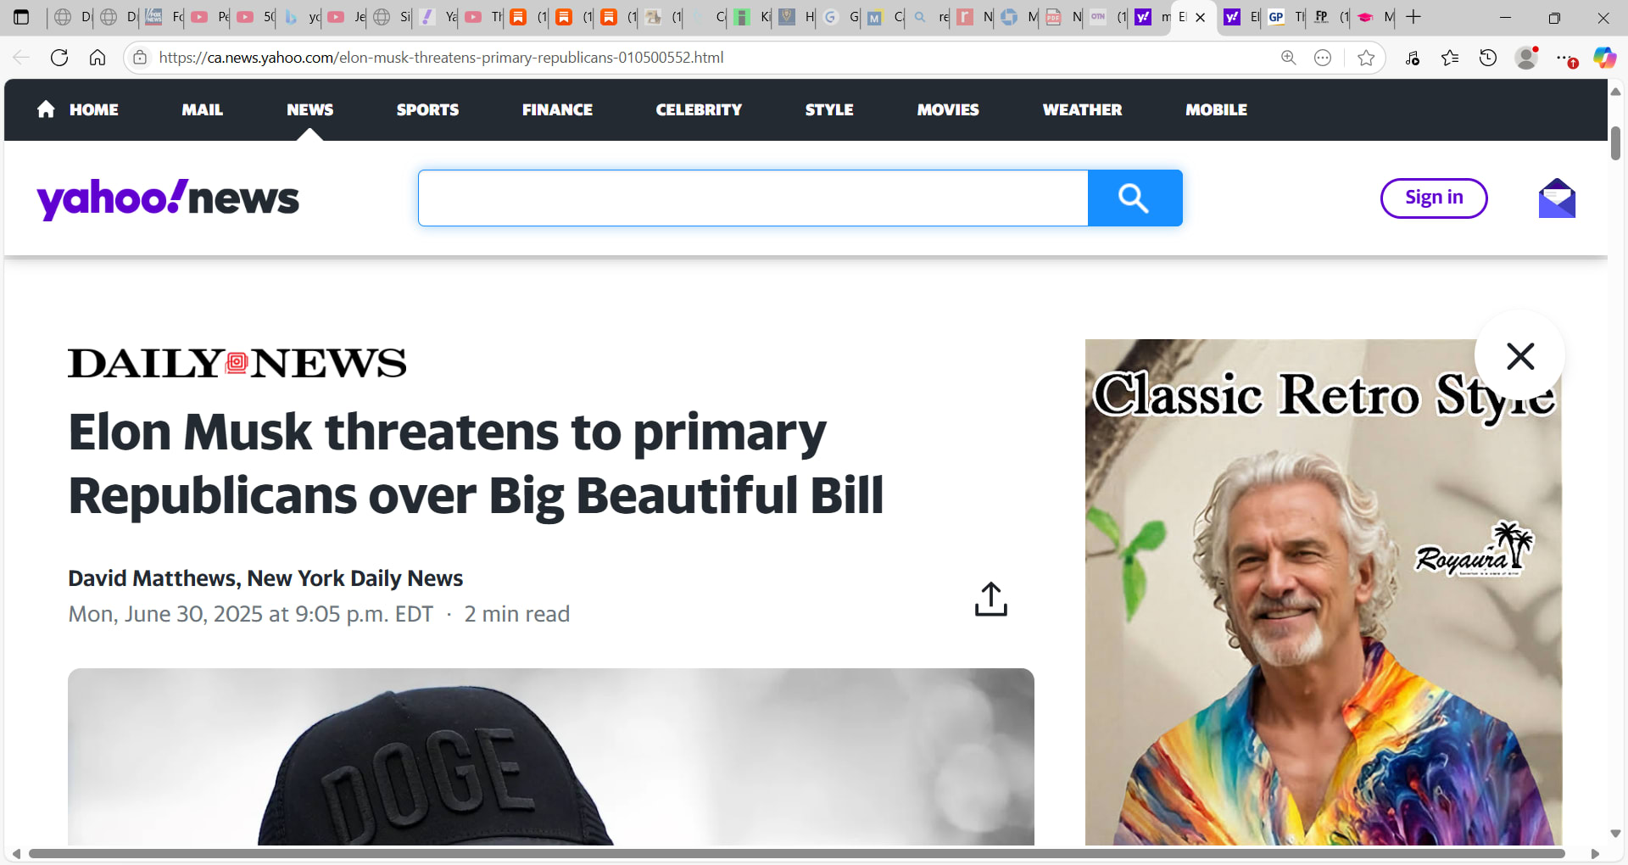Open the Settings and more menu

point(1565,58)
